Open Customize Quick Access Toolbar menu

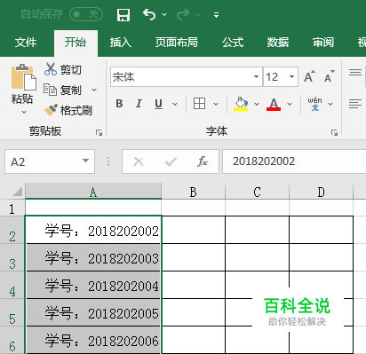[216, 15]
